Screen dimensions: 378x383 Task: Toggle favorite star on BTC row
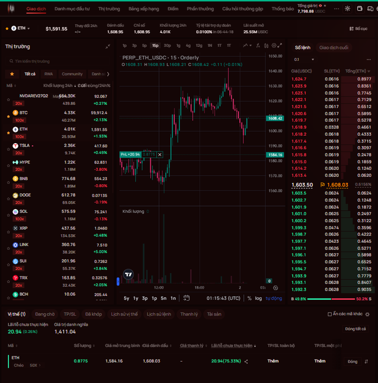(x=8, y=117)
